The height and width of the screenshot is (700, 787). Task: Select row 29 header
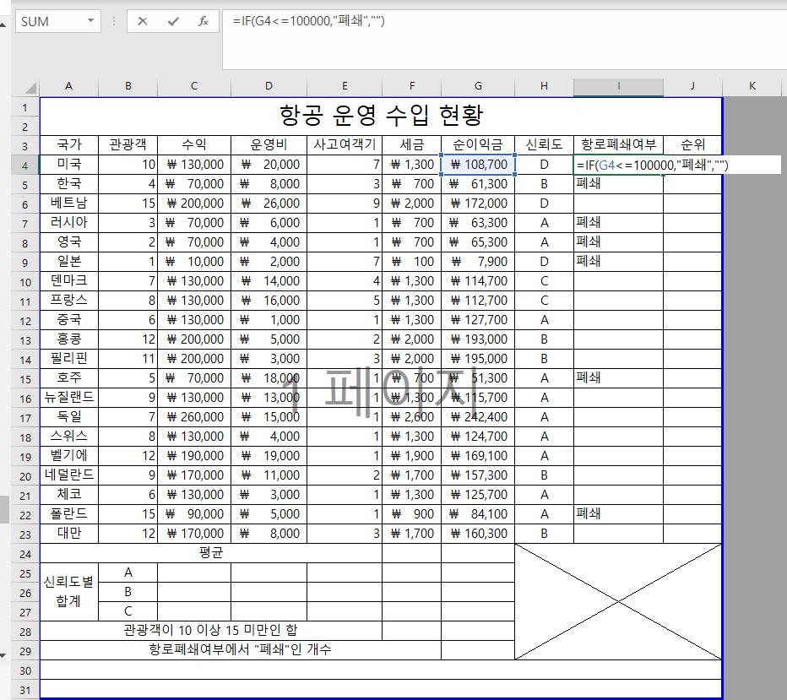pyautogui.click(x=25, y=651)
